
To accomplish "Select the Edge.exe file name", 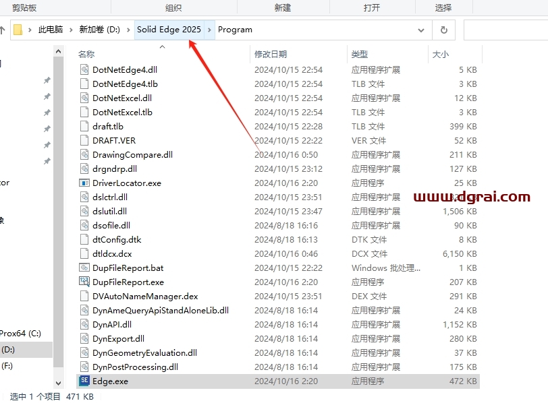I will (x=111, y=381).
